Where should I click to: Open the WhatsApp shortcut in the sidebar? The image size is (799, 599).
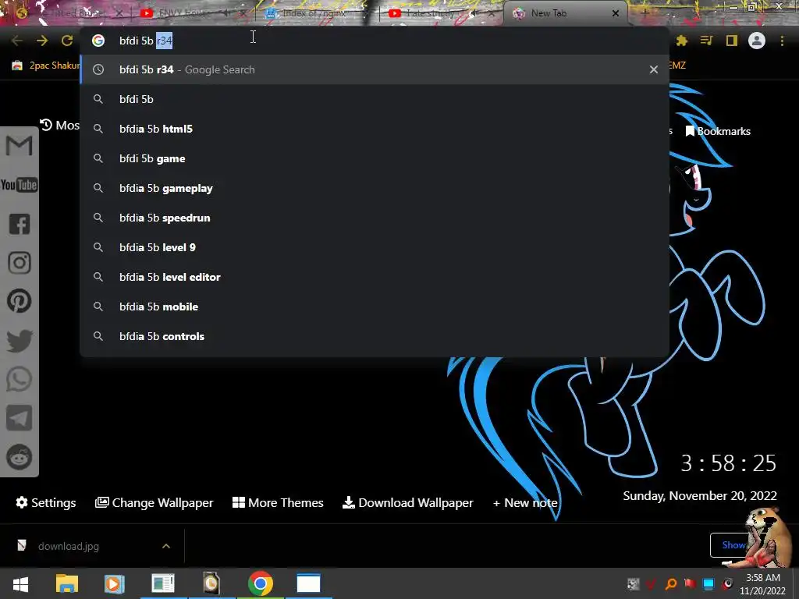click(20, 379)
